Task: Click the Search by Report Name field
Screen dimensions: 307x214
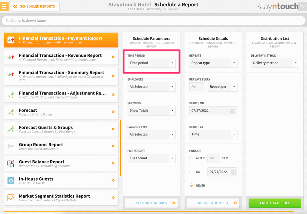Action: pyautogui.click(x=153, y=21)
